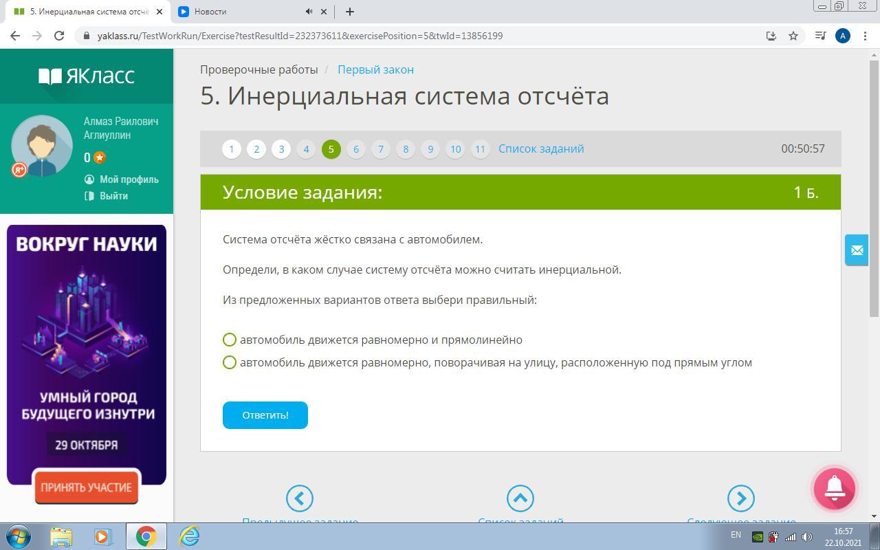Open new browser tab
The height and width of the screenshot is (550, 880).
pos(349,12)
